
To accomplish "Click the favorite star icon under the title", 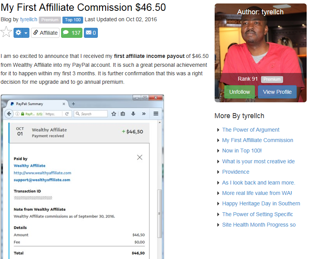I will (x=6, y=32).
